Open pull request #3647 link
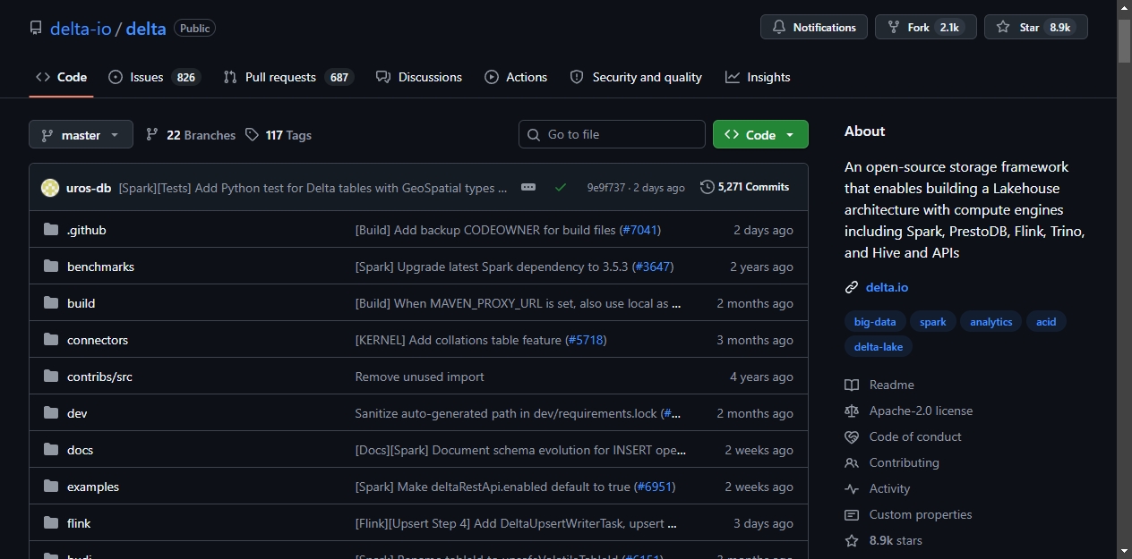Viewport: 1132px width, 559px height. [653, 267]
